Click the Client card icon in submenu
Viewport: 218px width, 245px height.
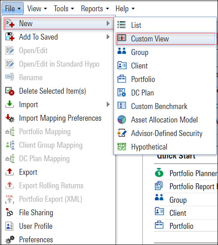(122, 65)
